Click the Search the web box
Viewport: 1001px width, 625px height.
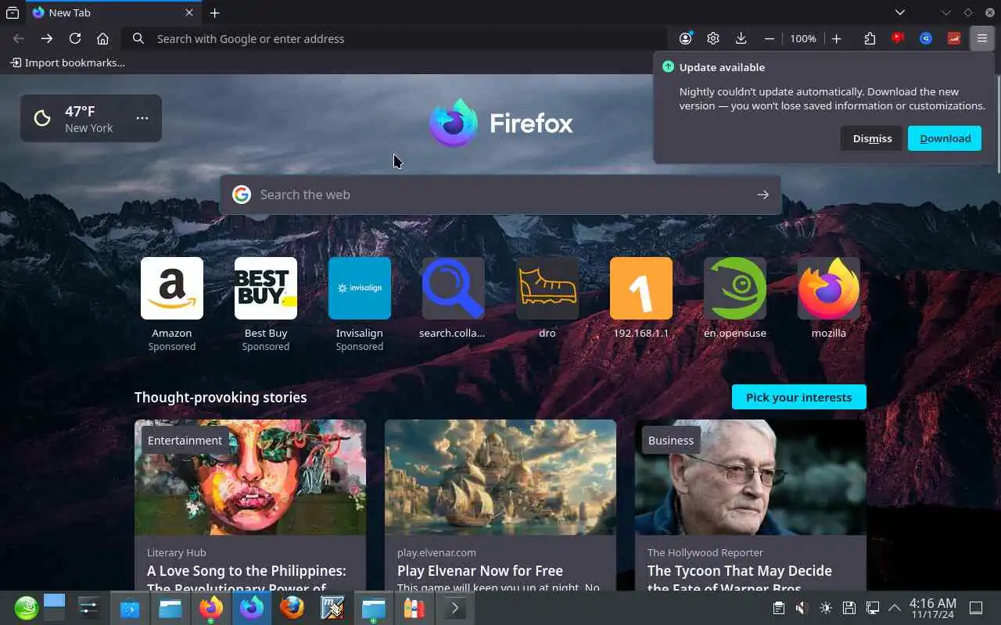[500, 195]
